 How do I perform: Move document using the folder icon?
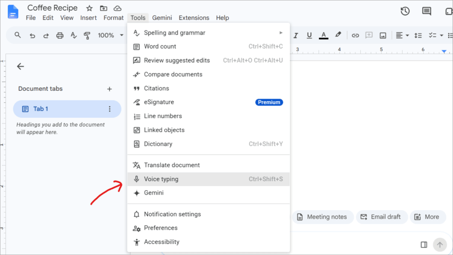pyautogui.click(x=104, y=8)
